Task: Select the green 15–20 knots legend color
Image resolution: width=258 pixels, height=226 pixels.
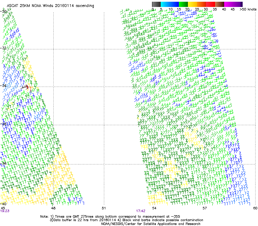Action: pyautogui.click(x=183, y=4)
